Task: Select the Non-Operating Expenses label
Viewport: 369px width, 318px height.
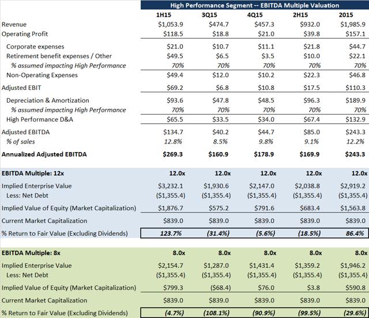Action: click(x=42, y=75)
